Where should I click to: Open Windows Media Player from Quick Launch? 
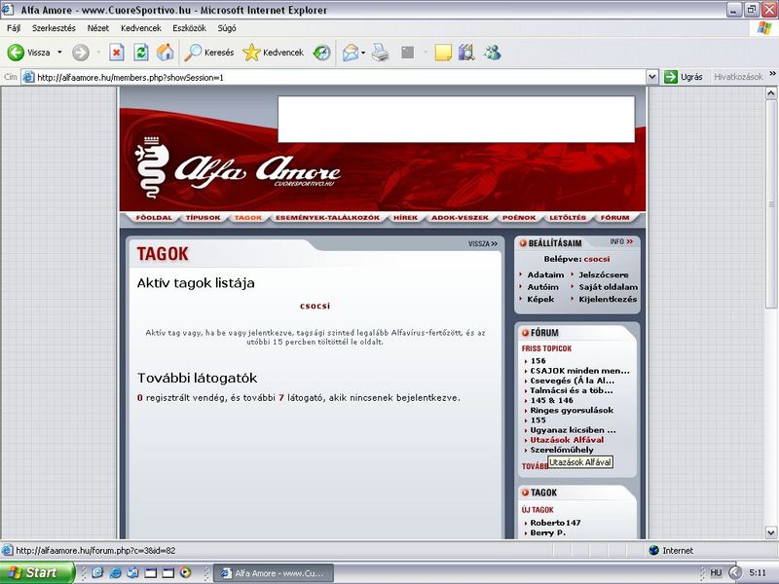click(x=185, y=573)
